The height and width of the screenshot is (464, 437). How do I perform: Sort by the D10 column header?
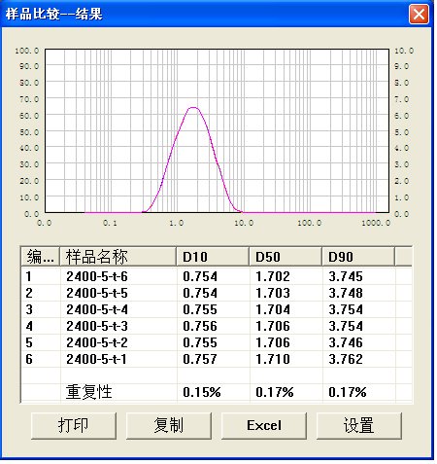coord(213,257)
